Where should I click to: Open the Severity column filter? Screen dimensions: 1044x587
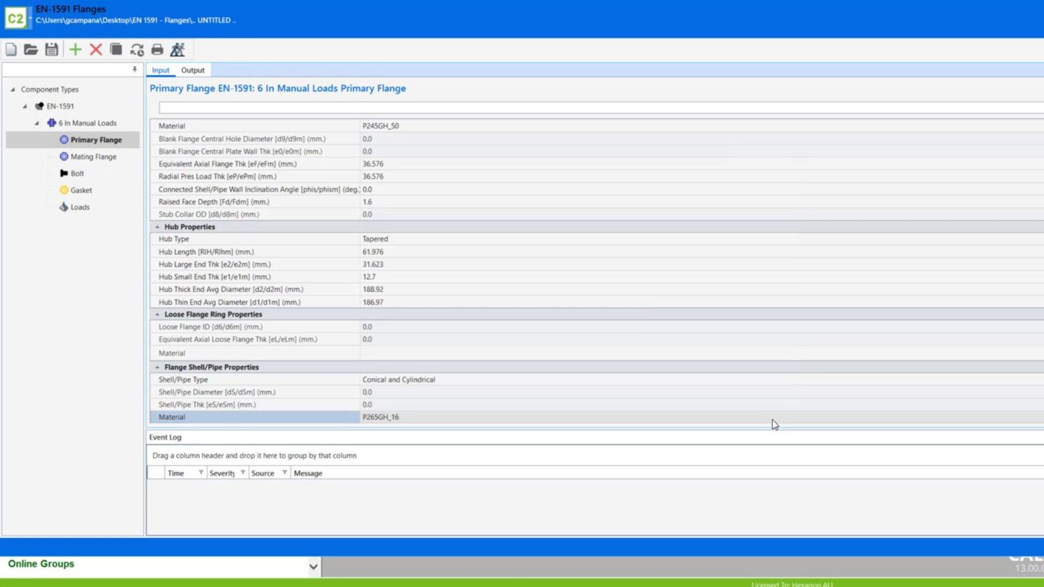(242, 473)
